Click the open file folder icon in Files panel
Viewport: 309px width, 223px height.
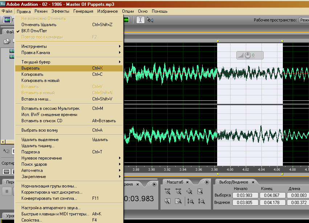point(7,41)
